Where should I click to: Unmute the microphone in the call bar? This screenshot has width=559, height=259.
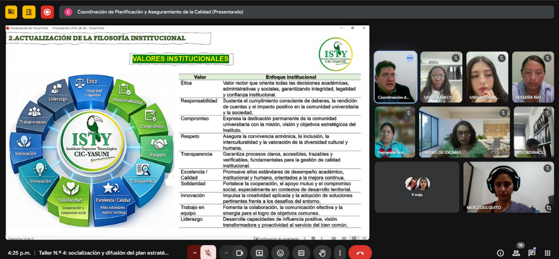tap(208, 253)
